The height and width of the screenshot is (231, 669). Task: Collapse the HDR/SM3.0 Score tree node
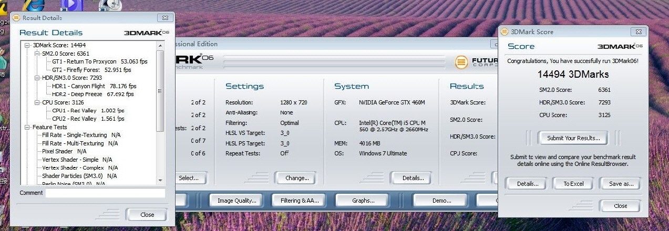(37, 78)
